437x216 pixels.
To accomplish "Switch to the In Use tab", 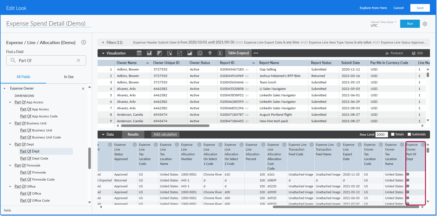I will [x=69, y=77].
